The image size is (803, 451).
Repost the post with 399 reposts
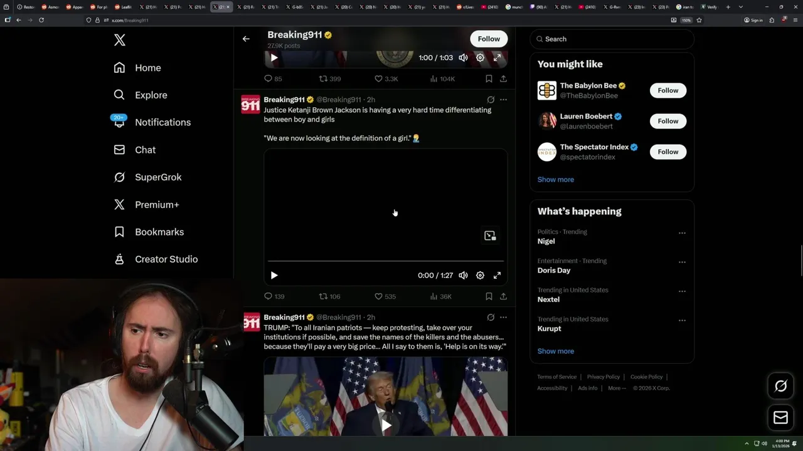pos(330,79)
